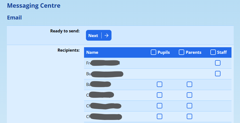This screenshot has width=240, height=123.
Task: Enable Parents checkbox for recipient starting "Ba"
Action: click(x=189, y=84)
